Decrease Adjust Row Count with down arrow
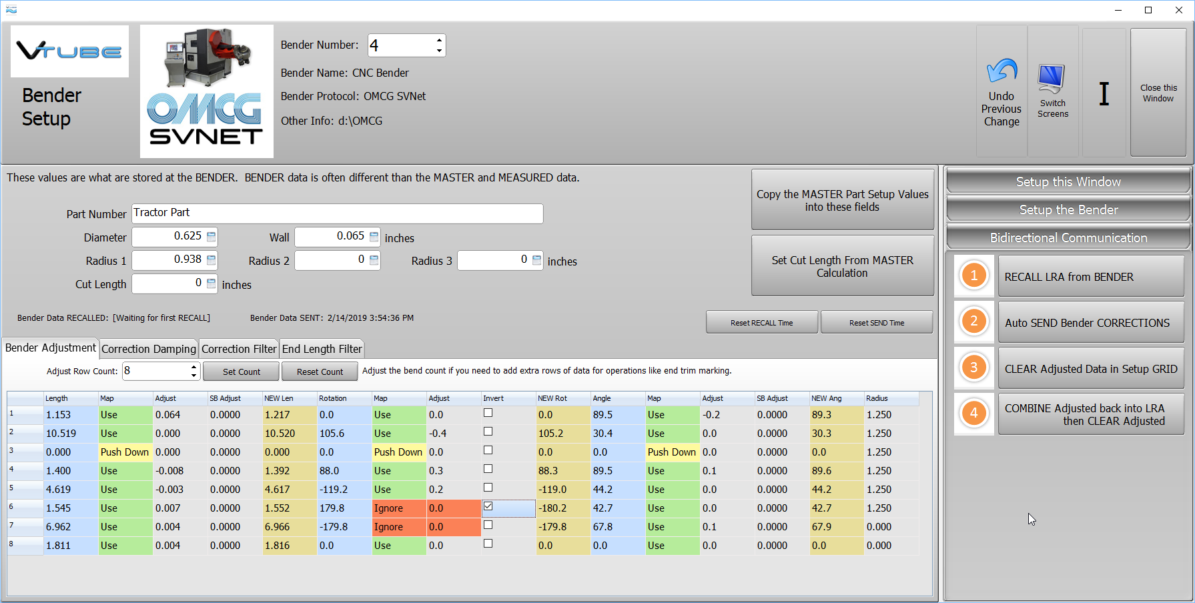Image resolution: width=1195 pixels, height=603 pixels. (193, 376)
